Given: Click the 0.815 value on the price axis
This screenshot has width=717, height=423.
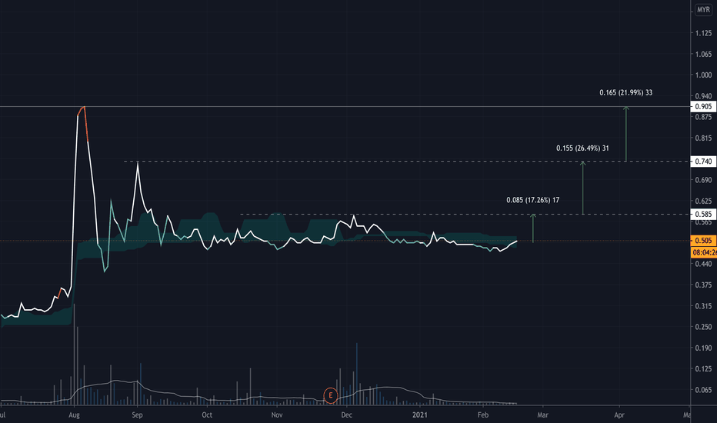Looking at the screenshot, I should [703, 138].
